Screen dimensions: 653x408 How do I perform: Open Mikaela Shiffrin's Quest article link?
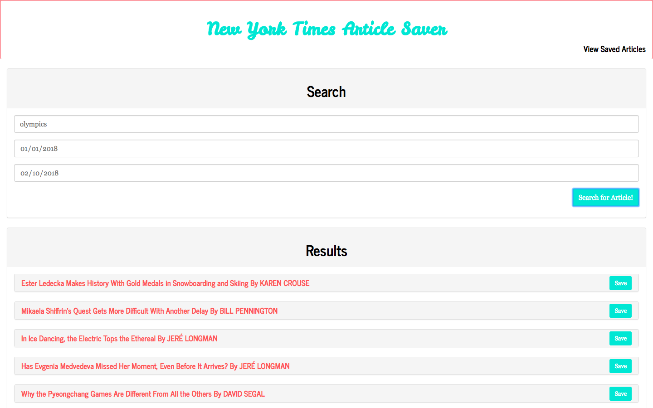[150, 311]
